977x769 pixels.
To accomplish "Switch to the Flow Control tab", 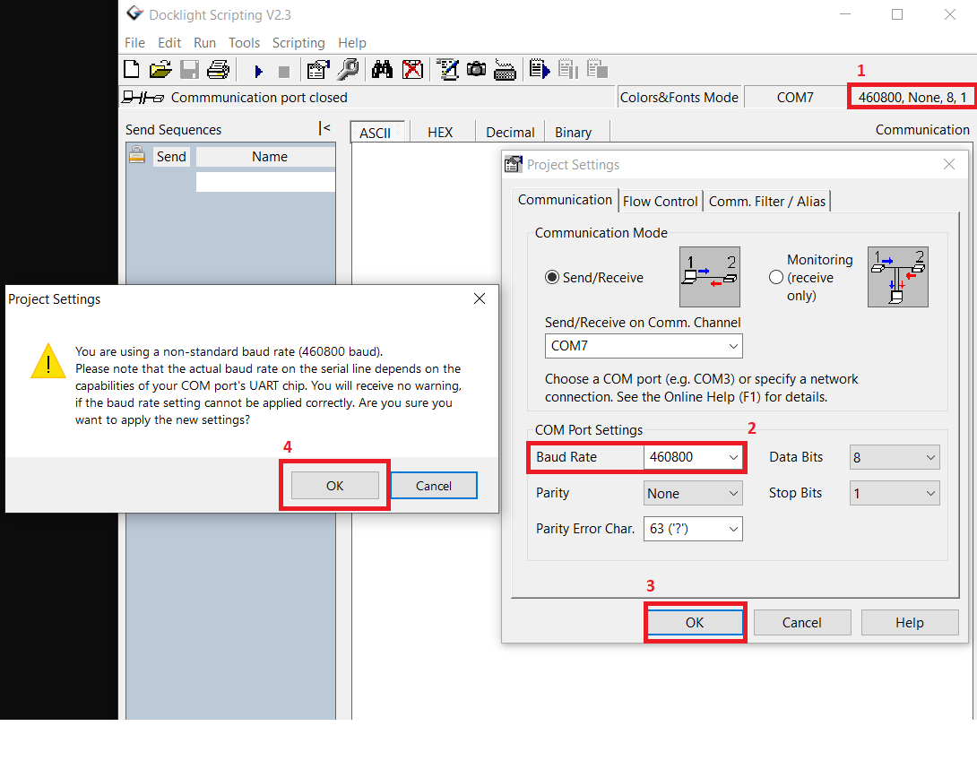I will pyautogui.click(x=660, y=202).
